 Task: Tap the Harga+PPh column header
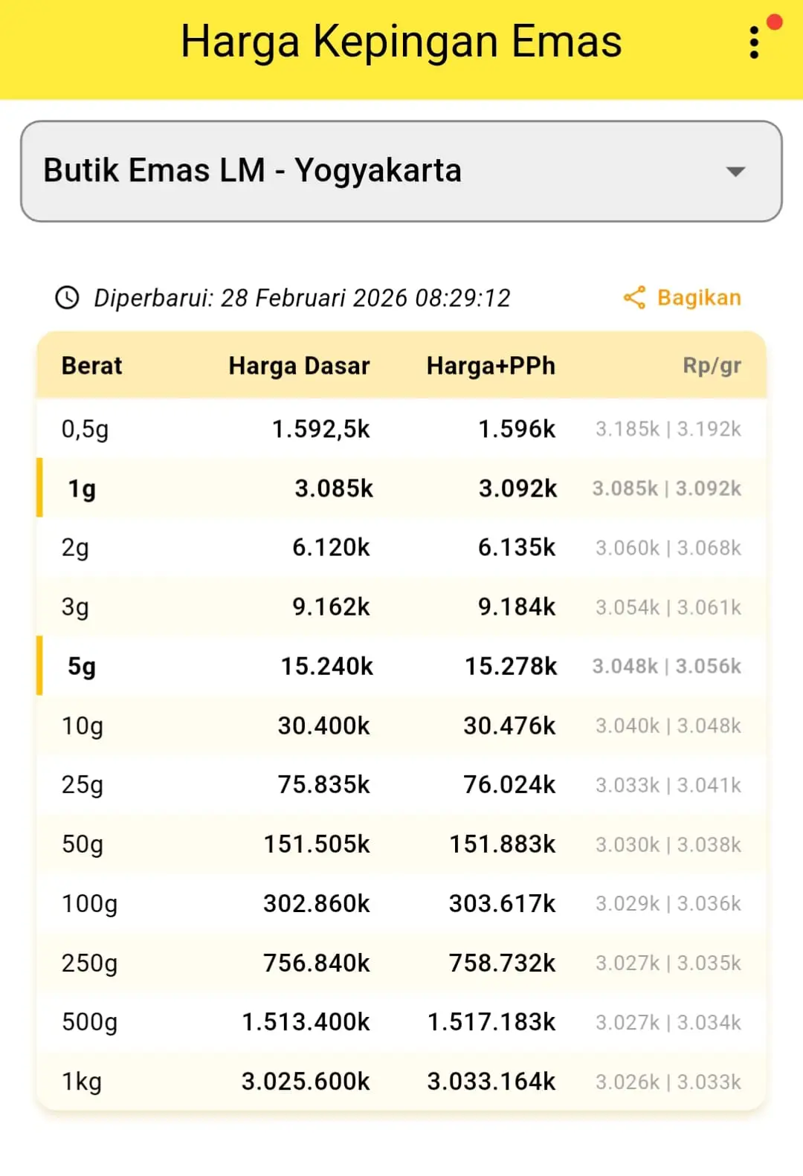click(491, 366)
